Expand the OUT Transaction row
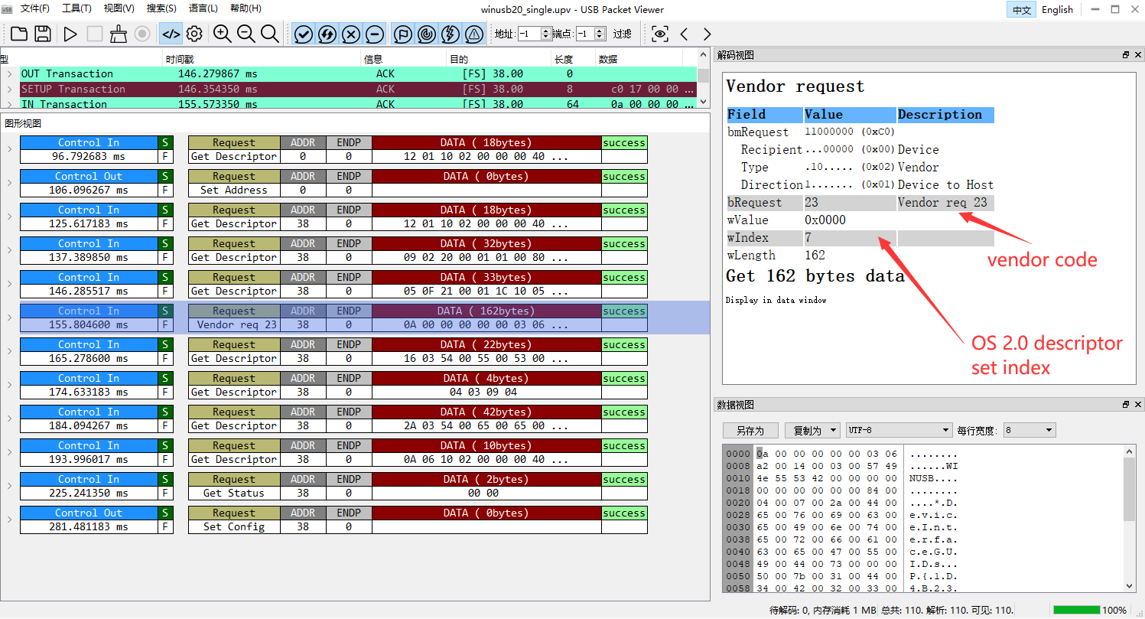Screen dimensions: 1145x619 tap(9, 74)
